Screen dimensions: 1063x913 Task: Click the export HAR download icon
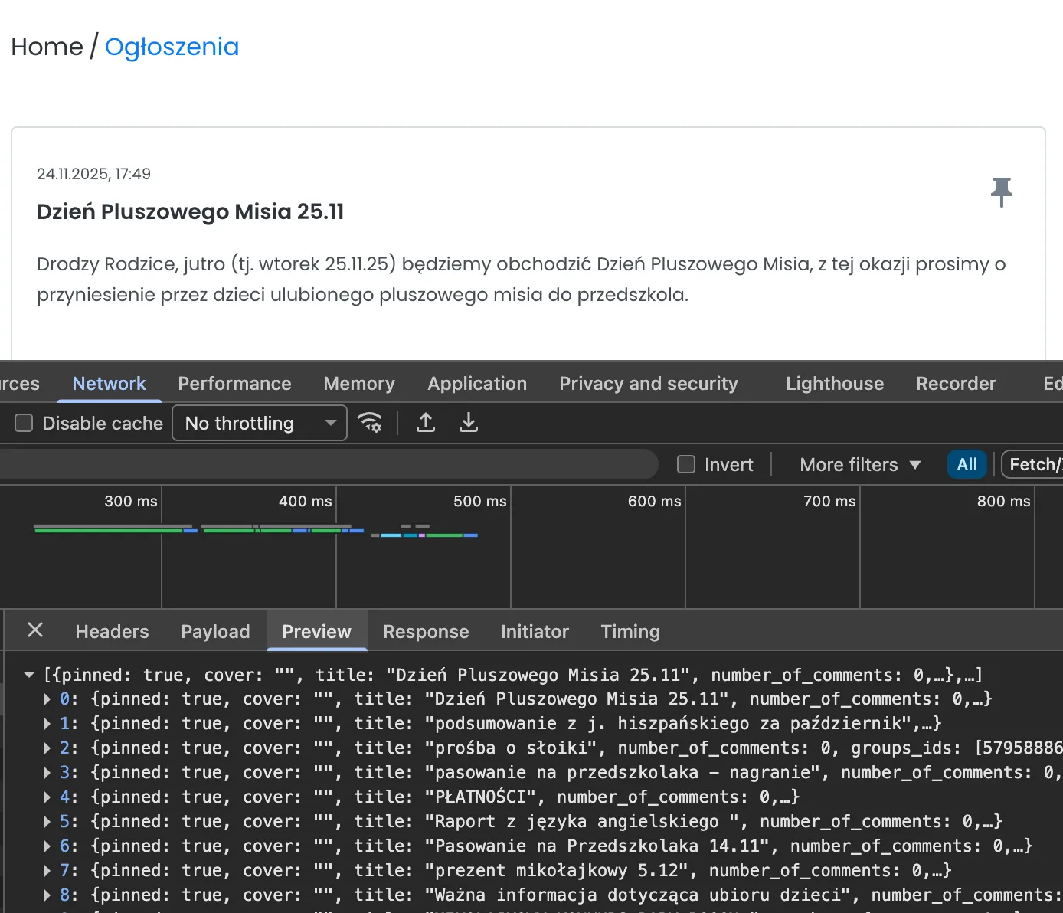click(x=468, y=423)
